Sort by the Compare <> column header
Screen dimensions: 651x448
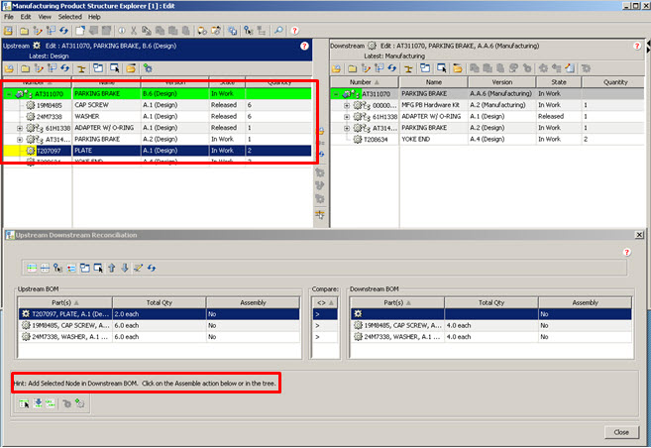325,302
